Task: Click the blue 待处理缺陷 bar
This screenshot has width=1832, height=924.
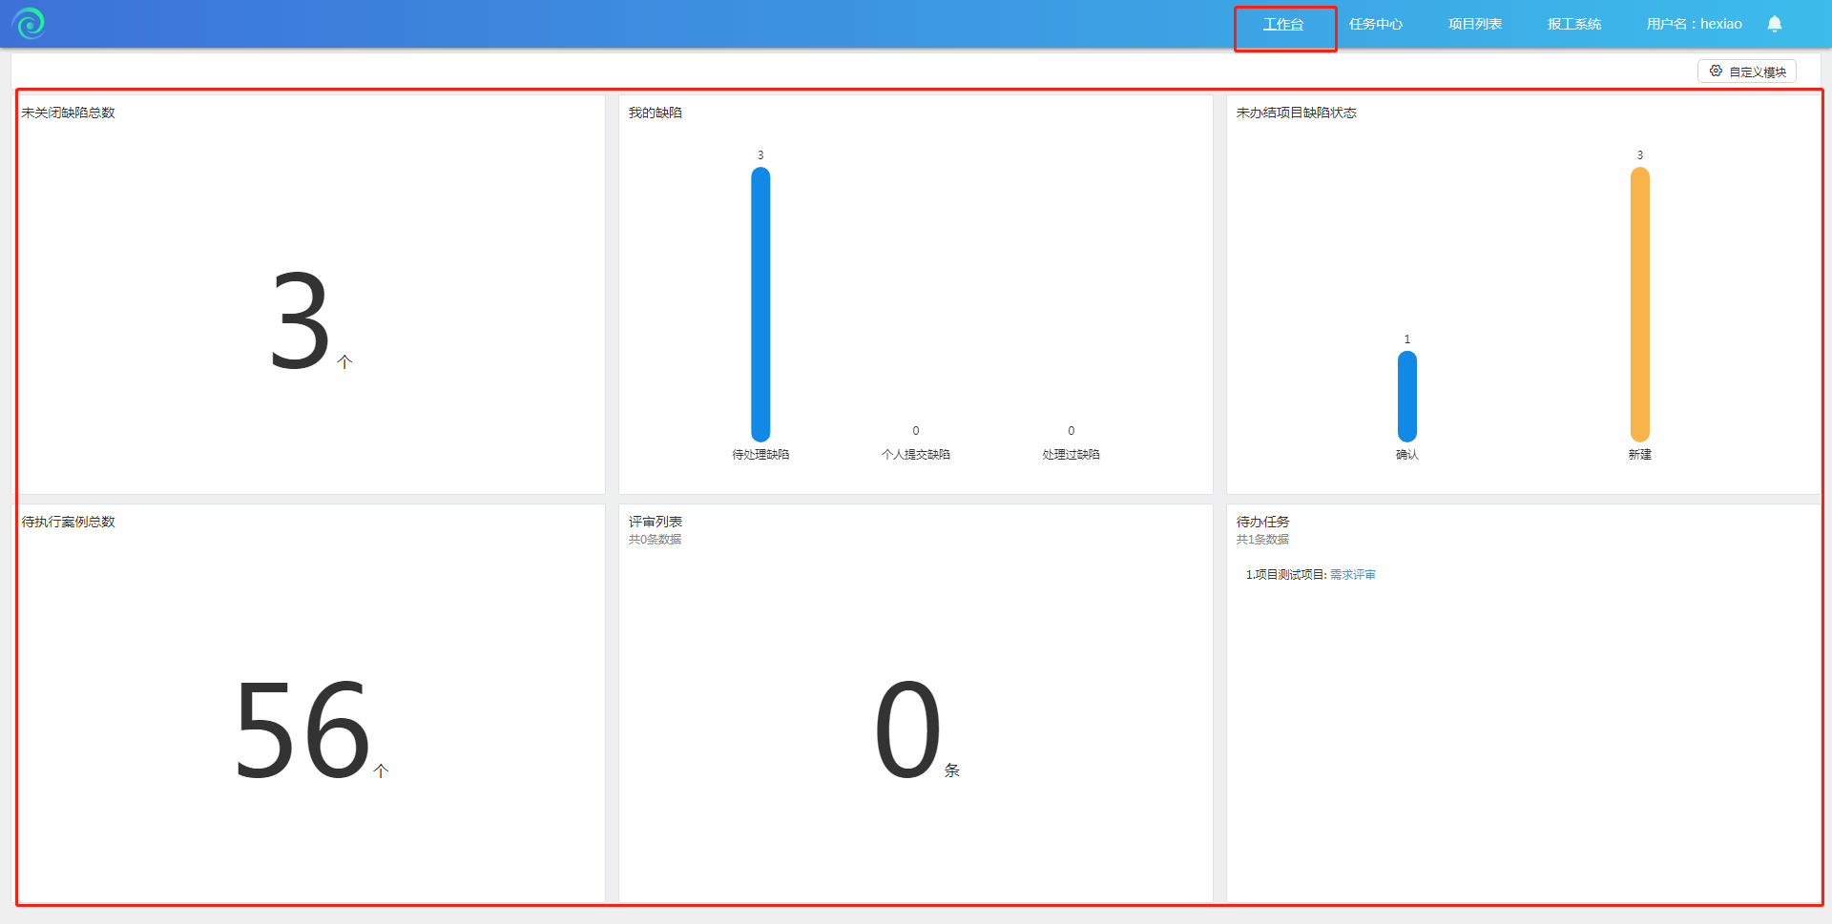Action: (760, 305)
